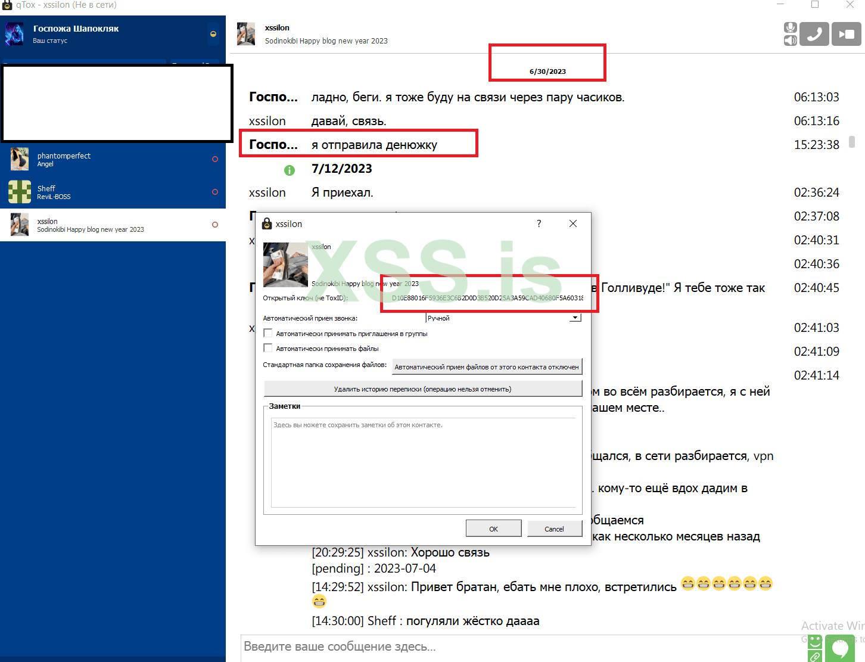Check the automatically accept files option
865x662 pixels.
[x=268, y=347]
